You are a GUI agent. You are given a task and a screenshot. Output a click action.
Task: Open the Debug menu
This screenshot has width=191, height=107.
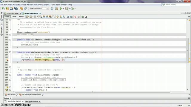point(41,5)
